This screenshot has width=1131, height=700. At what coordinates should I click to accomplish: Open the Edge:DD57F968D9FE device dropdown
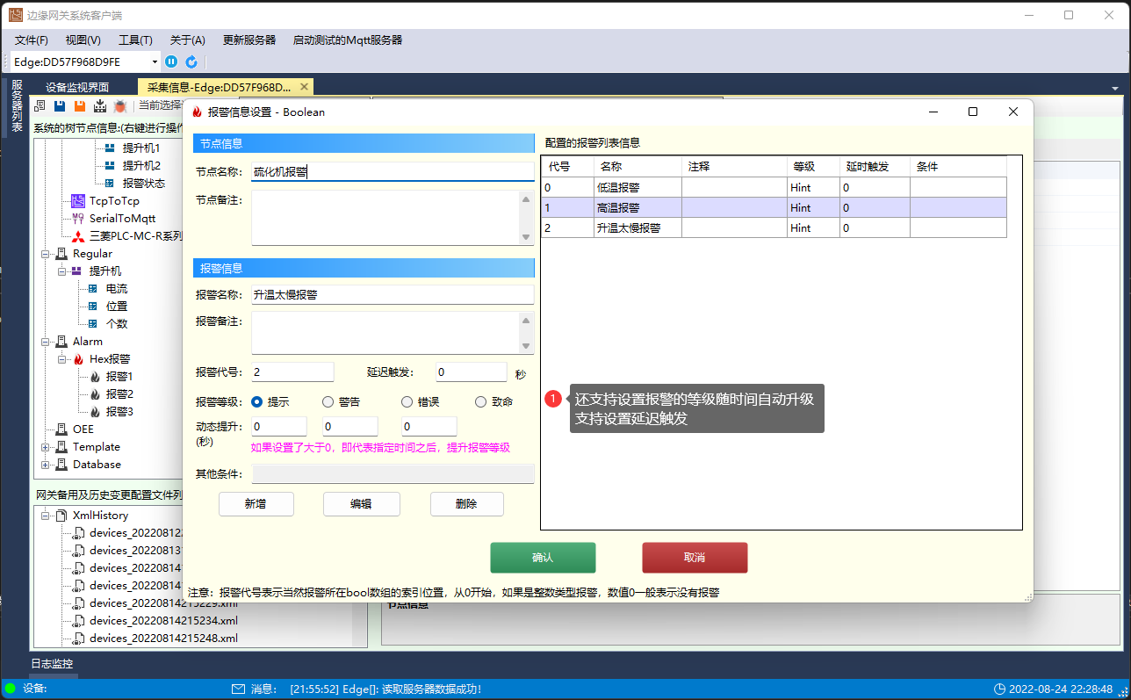pos(155,61)
